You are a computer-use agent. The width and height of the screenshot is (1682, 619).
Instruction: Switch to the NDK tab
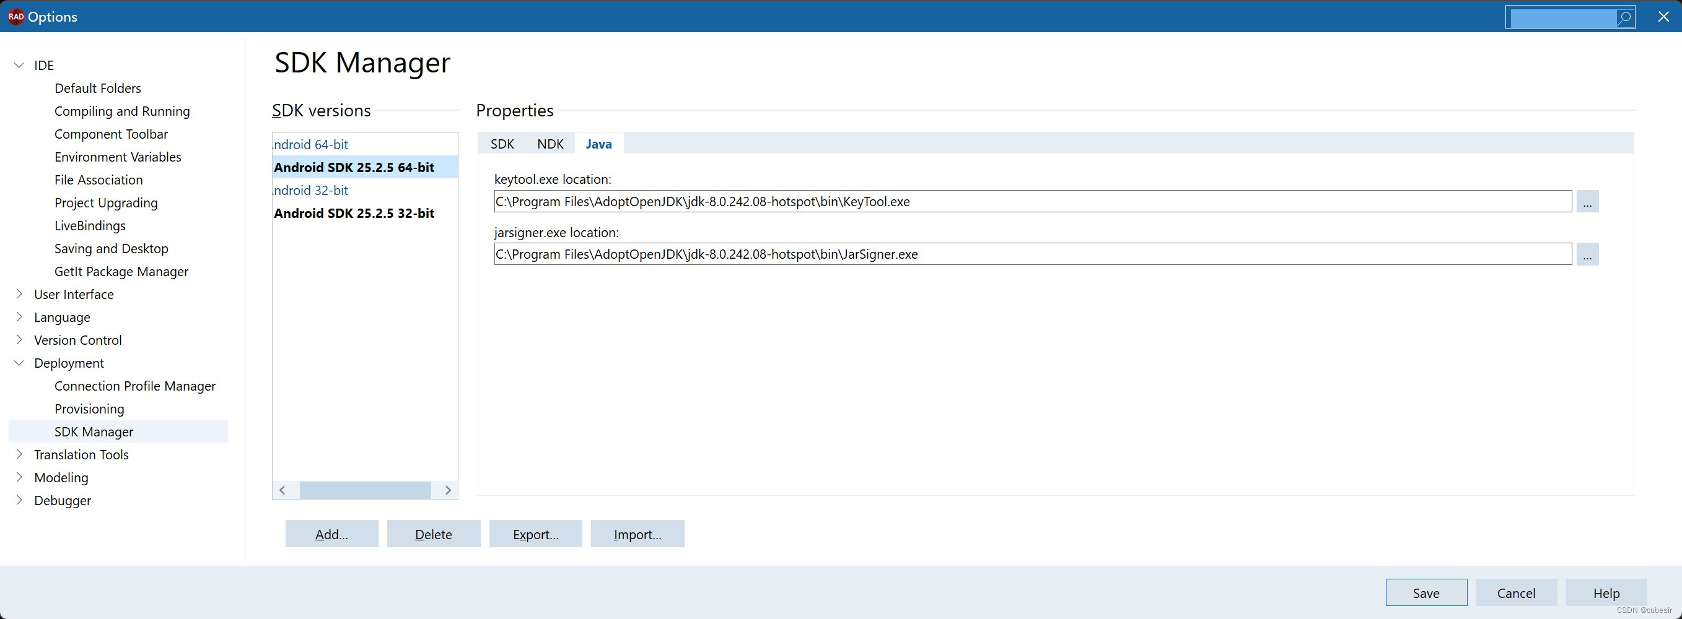tap(550, 144)
